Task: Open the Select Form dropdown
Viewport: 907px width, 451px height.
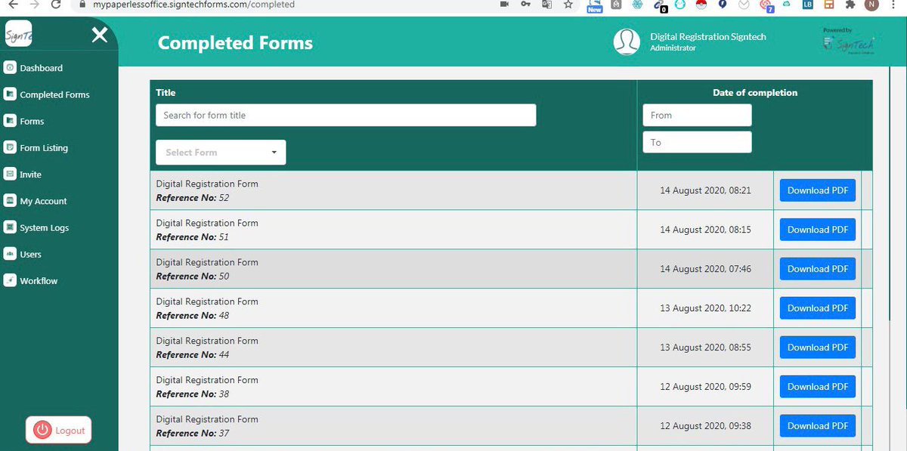Action: click(x=221, y=152)
